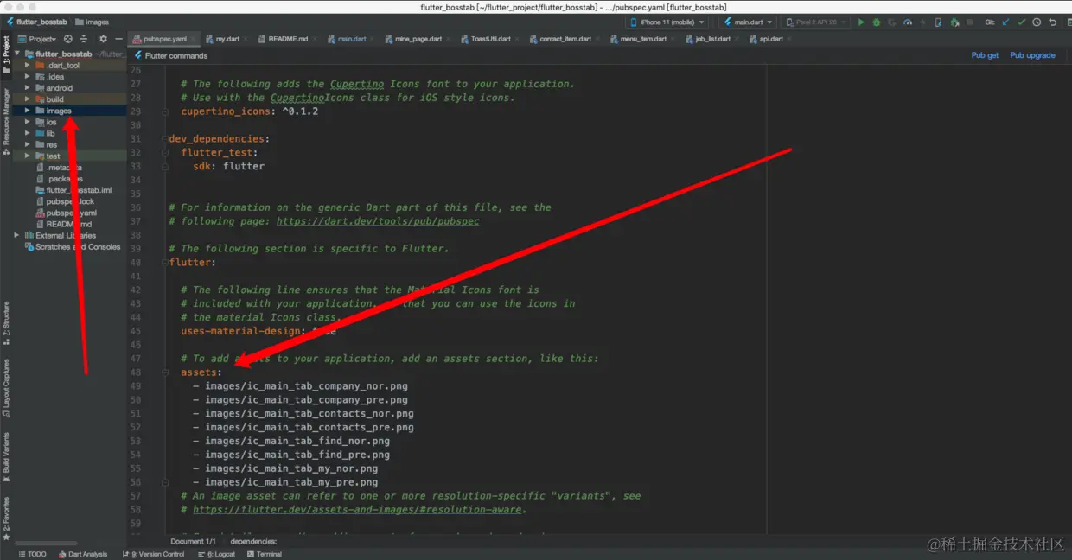Start debugging with the green bug icon

coord(876,22)
